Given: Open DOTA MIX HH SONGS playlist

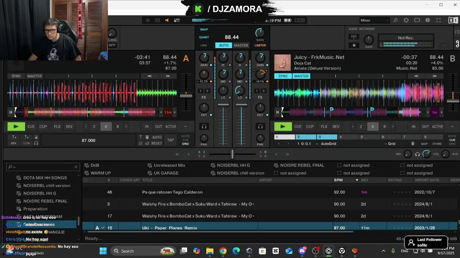Looking at the screenshot, I should pyautogui.click(x=45, y=178).
